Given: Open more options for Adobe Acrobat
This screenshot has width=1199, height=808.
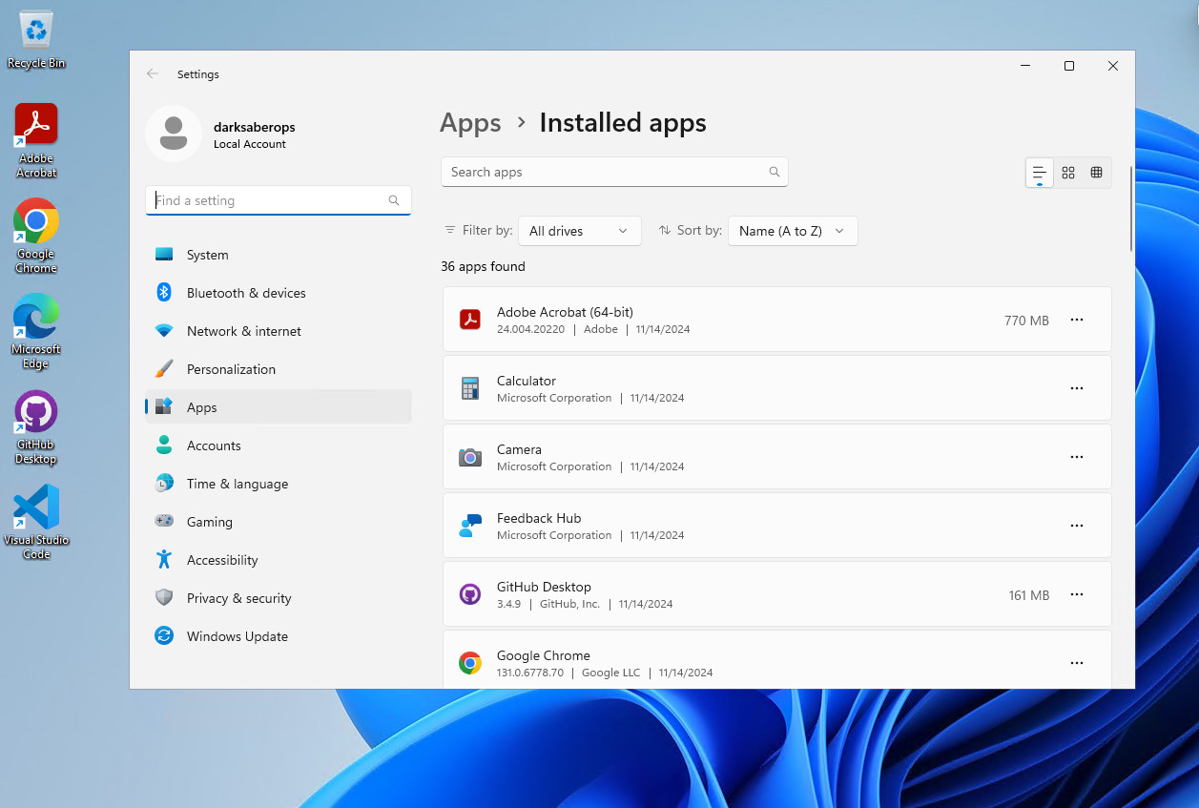Looking at the screenshot, I should coord(1077,321).
